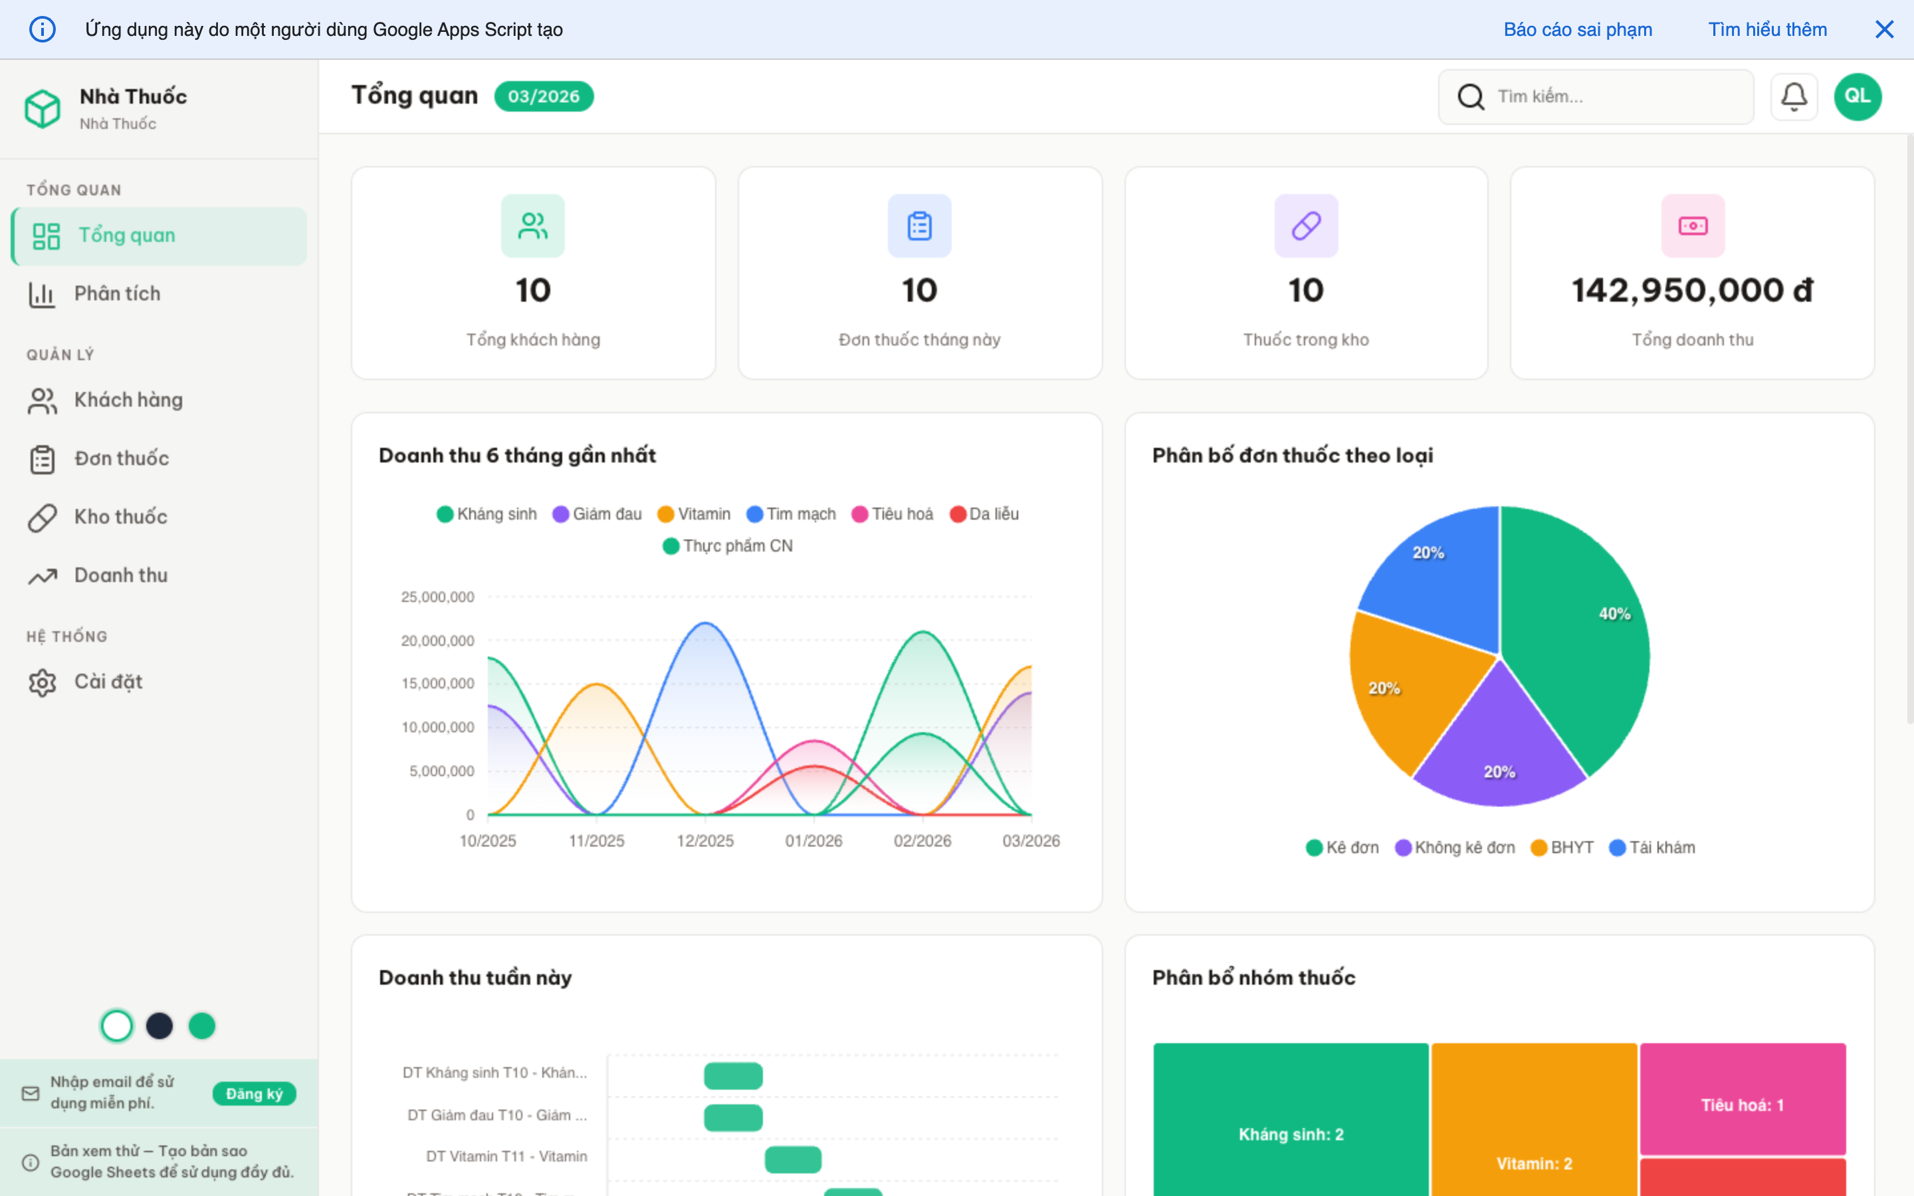Go to Kho thuốc sidebar item
The image size is (1914, 1196).
pyautogui.click(x=120, y=516)
